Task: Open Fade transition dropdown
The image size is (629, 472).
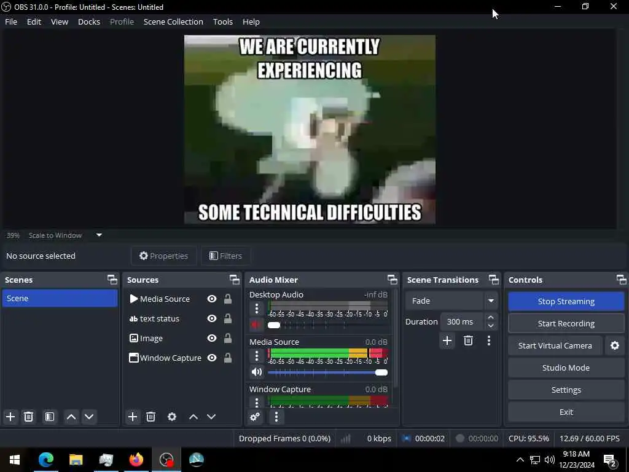Action: [451, 301]
